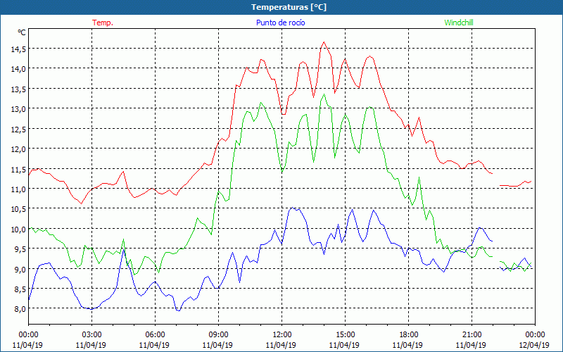Click the green windchill peak near 14:00
The width and height of the screenshot is (563, 352).
pyautogui.click(x=324, y=94)
